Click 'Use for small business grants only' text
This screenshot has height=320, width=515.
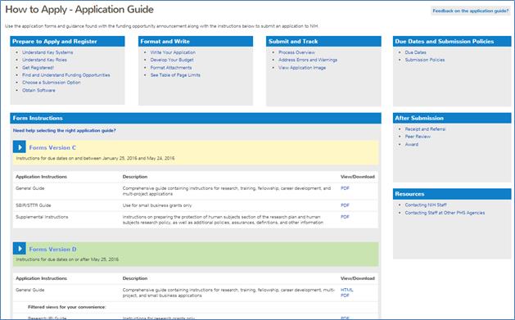[x=157, y=205]
